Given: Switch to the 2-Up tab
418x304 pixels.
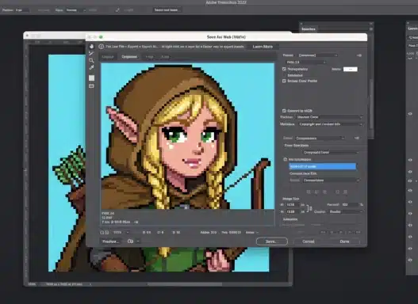Looking at the screenshot, I should click(x=149, y=57).
